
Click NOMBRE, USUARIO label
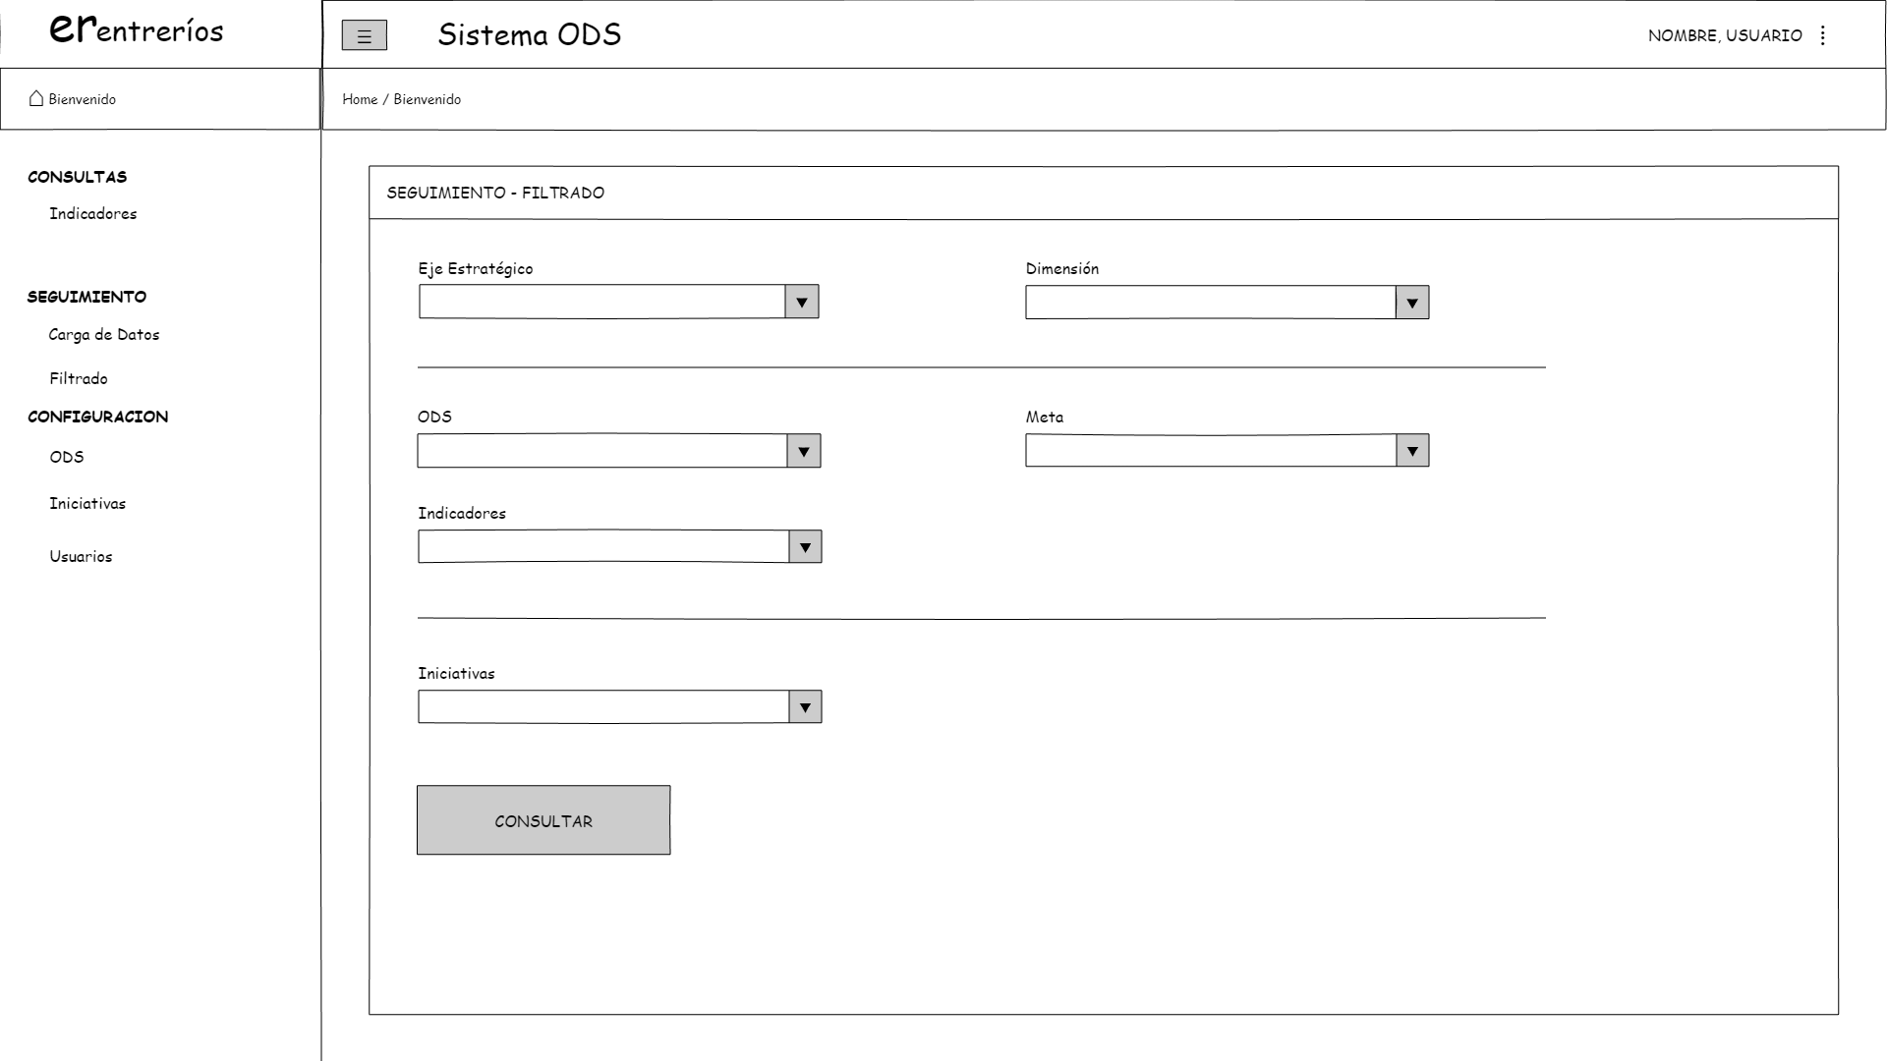[1724, 36]
